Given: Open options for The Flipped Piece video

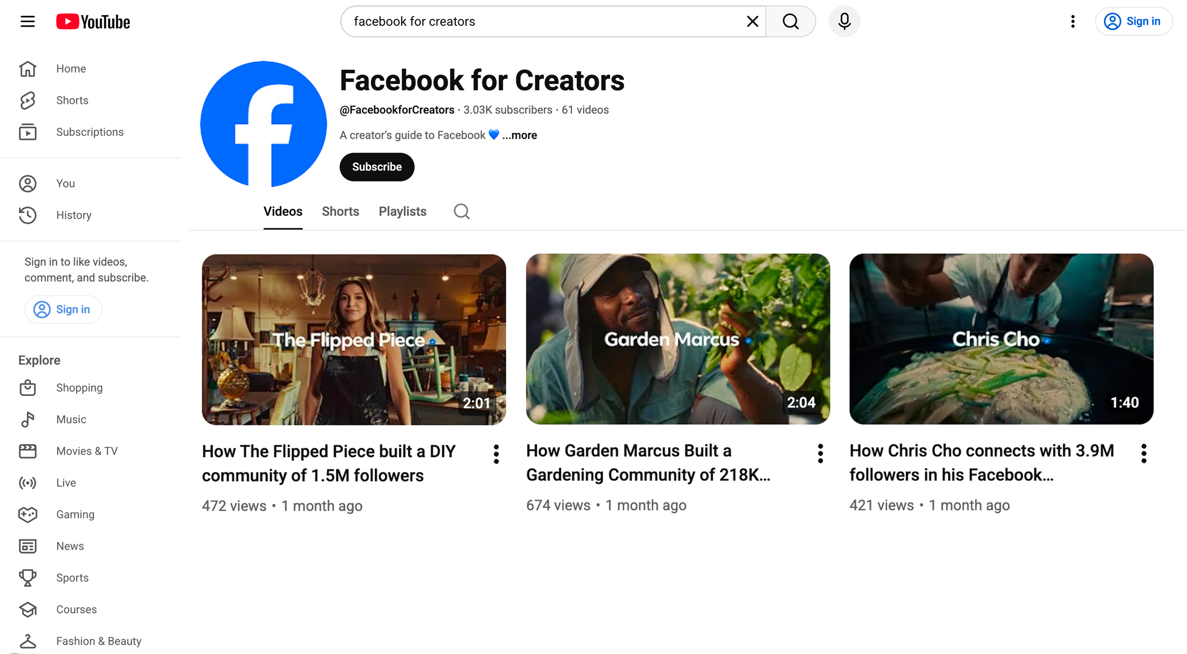Looking at the screenshot, I should 496,454.
